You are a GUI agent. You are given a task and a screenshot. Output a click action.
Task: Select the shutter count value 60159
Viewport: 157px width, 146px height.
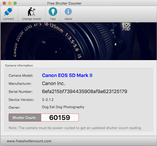[60, 117]
